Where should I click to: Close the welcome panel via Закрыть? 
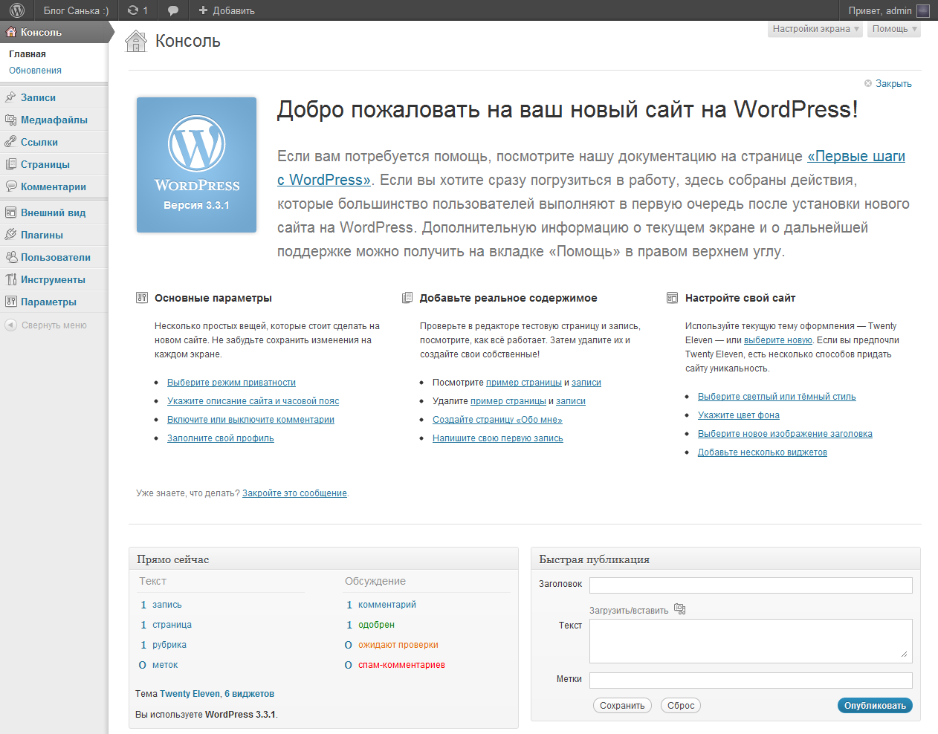point(887,84)
